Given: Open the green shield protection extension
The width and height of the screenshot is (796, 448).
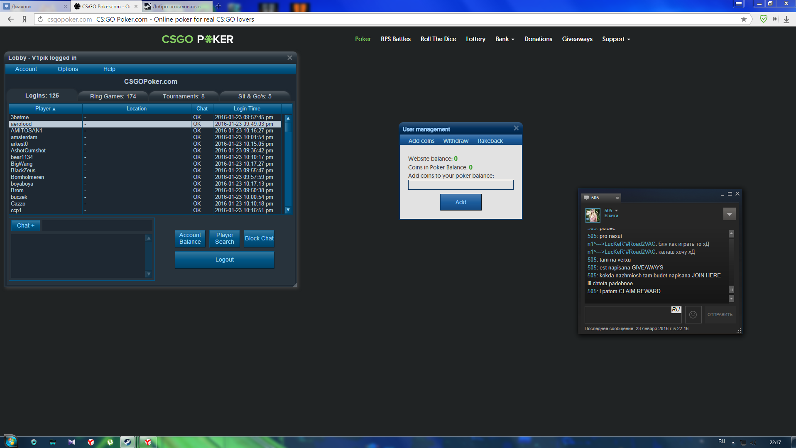Looking at the screenshot, I should (763, 19).
